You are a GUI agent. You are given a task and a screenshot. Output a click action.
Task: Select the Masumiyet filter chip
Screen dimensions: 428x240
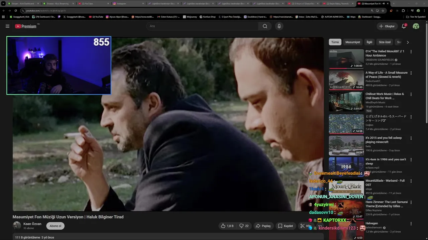coord(353,42)
